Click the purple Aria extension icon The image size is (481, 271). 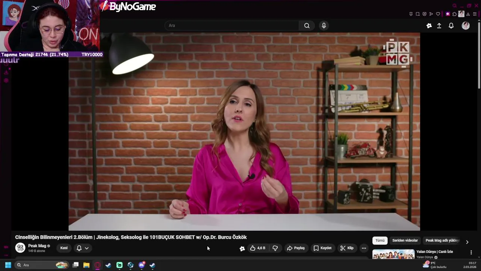click(x=448, y=14)
